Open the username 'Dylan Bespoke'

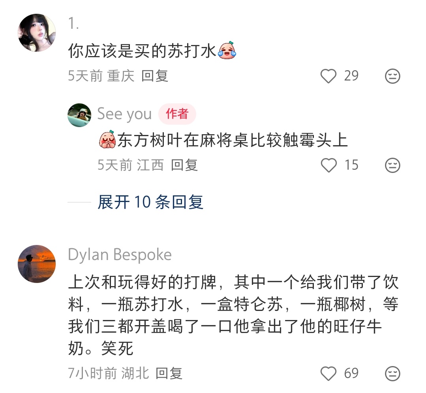click(120, 255)
